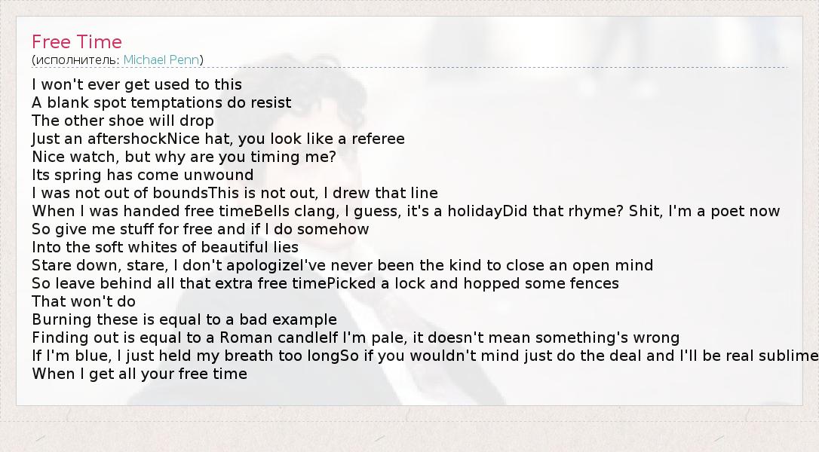This screenshot has width=819, height=452.
Task: Click the line starting "Just an aftershock"
Action: pos(218,139)
